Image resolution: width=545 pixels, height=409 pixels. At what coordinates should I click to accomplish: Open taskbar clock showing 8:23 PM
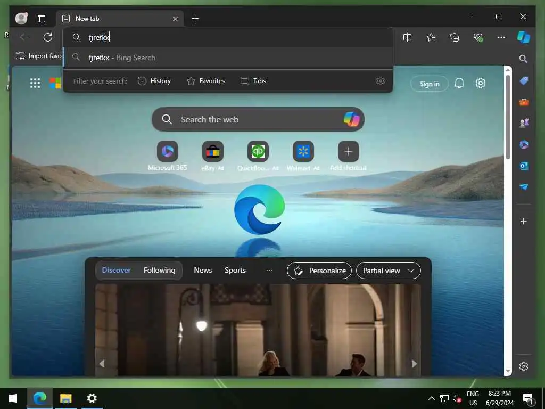coord(499,398)
